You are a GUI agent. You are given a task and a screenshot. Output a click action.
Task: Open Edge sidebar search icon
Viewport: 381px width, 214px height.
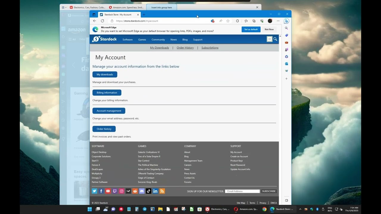(x=286, y=28)
